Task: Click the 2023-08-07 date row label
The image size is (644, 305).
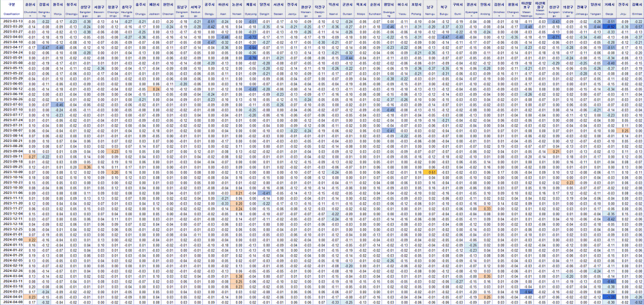Action: tap(12, 130)
